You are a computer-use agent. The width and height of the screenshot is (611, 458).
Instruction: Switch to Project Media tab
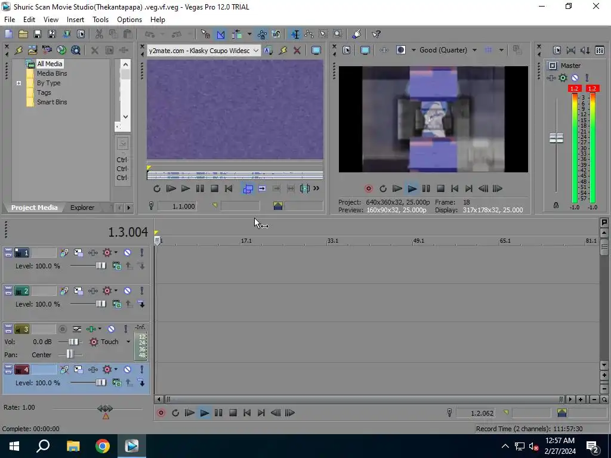point(34,208)
